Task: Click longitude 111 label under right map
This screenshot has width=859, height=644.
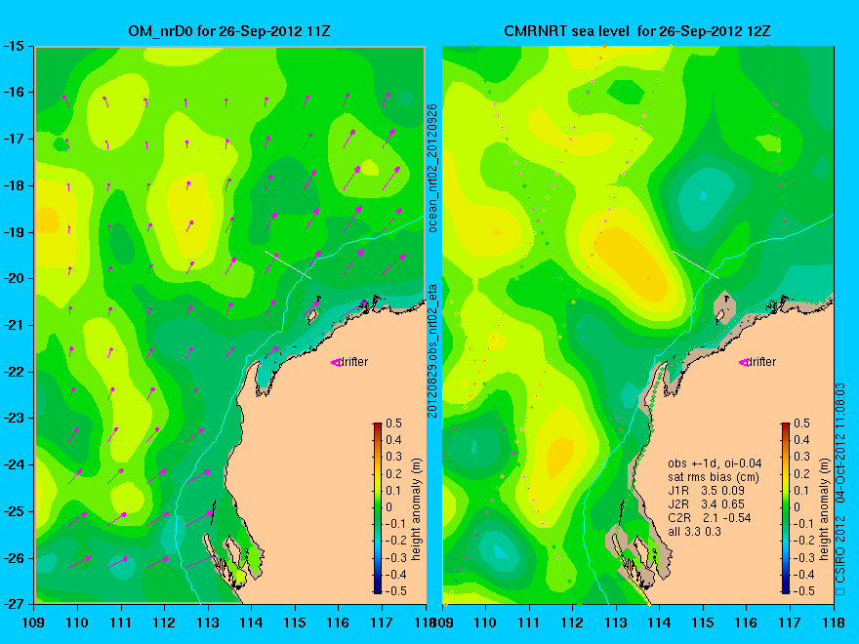Action: [529, 623]
